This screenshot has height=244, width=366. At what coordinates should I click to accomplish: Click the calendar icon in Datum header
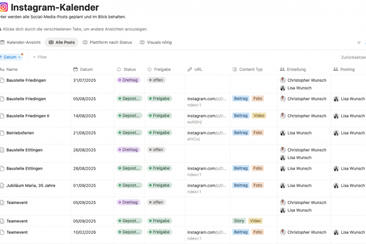(x=76, y=69)
